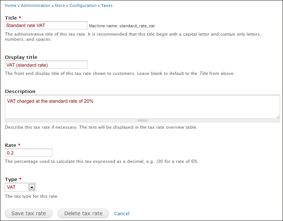Click the Rate field label
The image size is (283, 221).
11,145
